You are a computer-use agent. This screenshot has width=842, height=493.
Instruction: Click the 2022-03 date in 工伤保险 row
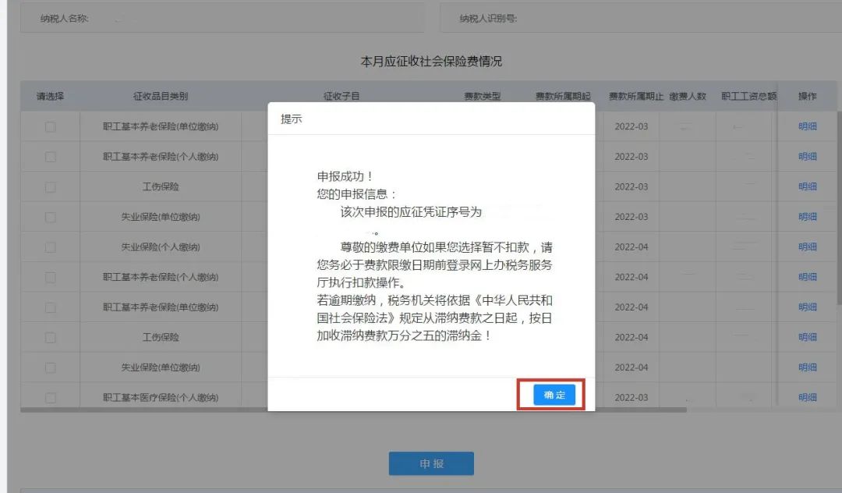(x=631, y=187)
